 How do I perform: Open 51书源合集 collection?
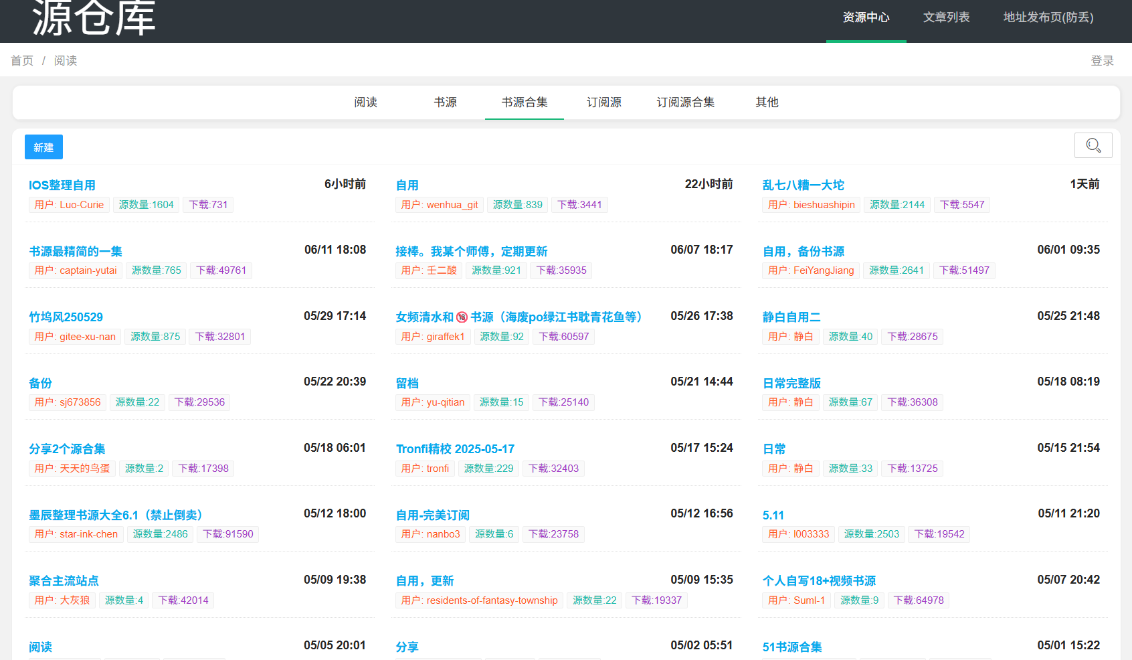click(792, 647)
